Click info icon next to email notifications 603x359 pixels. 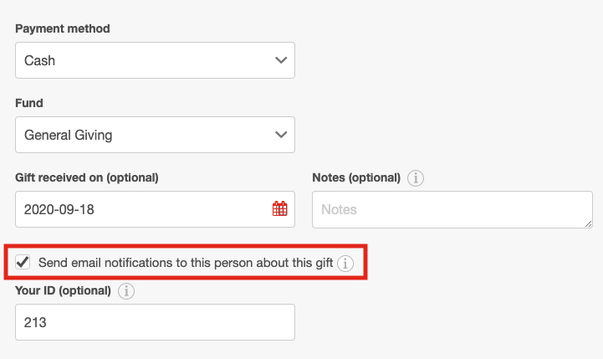[x=345, y=264]
